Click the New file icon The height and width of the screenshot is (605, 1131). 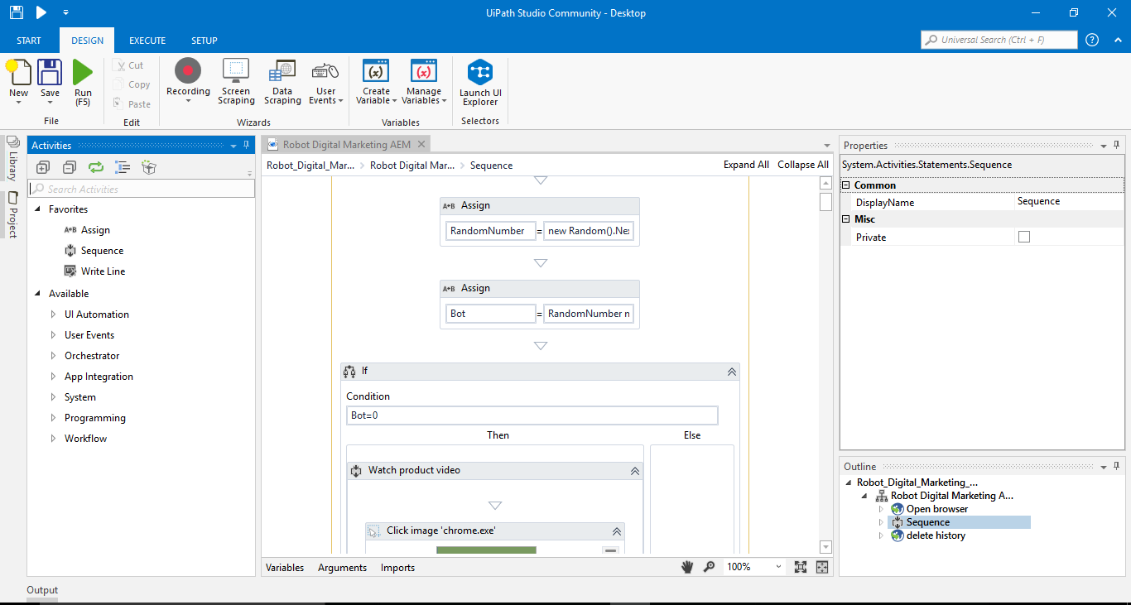point(18,73)
